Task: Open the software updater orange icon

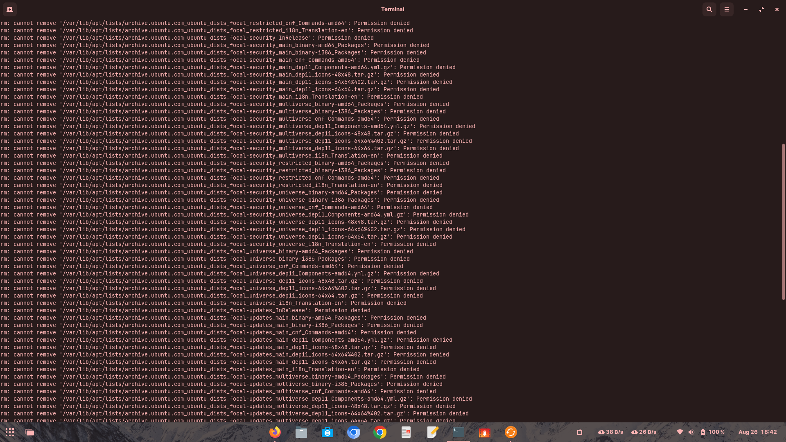Action: [511, 432]
